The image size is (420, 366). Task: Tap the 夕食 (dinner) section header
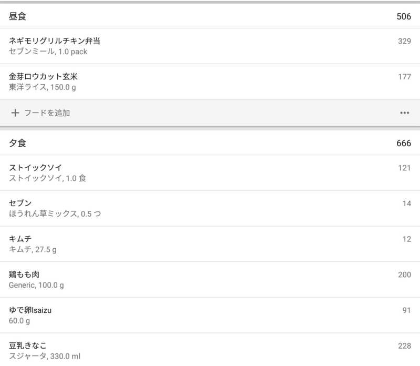tap(18, 143)
